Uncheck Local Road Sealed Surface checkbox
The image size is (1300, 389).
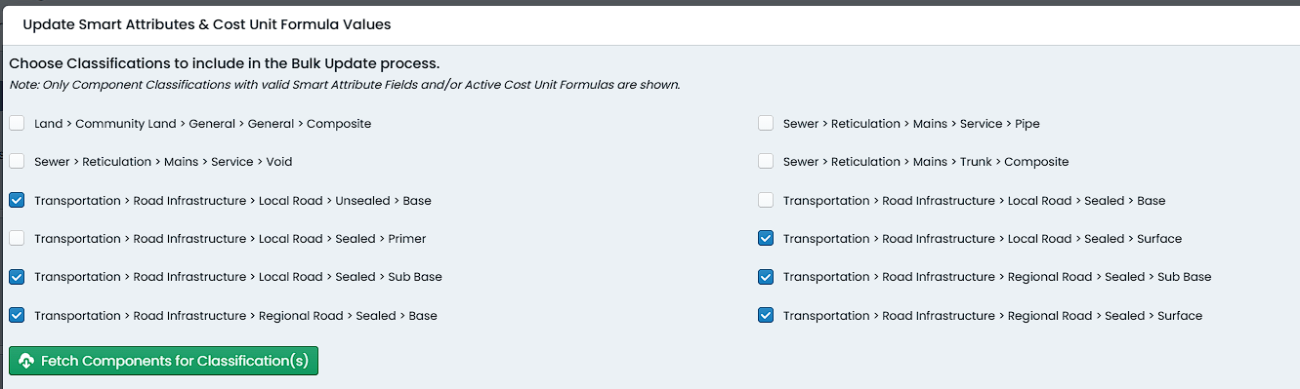point(766,239)
